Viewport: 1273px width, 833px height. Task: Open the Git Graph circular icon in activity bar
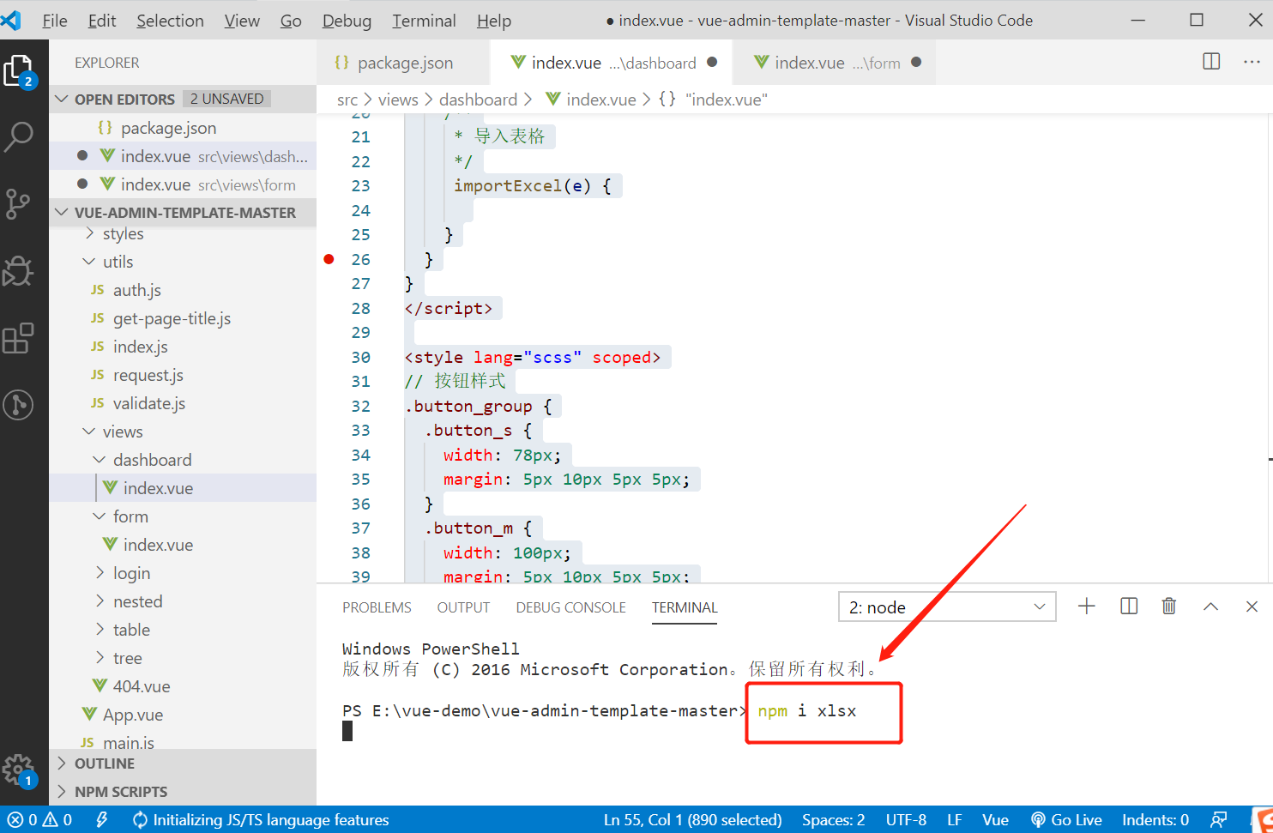(18, 405)
